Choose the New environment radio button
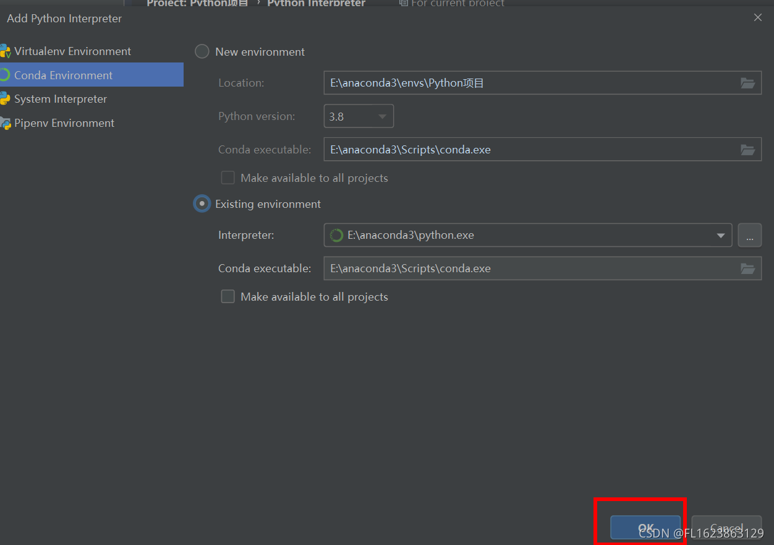The height and width of the screenshot is (545, 774). coord(202,51)
